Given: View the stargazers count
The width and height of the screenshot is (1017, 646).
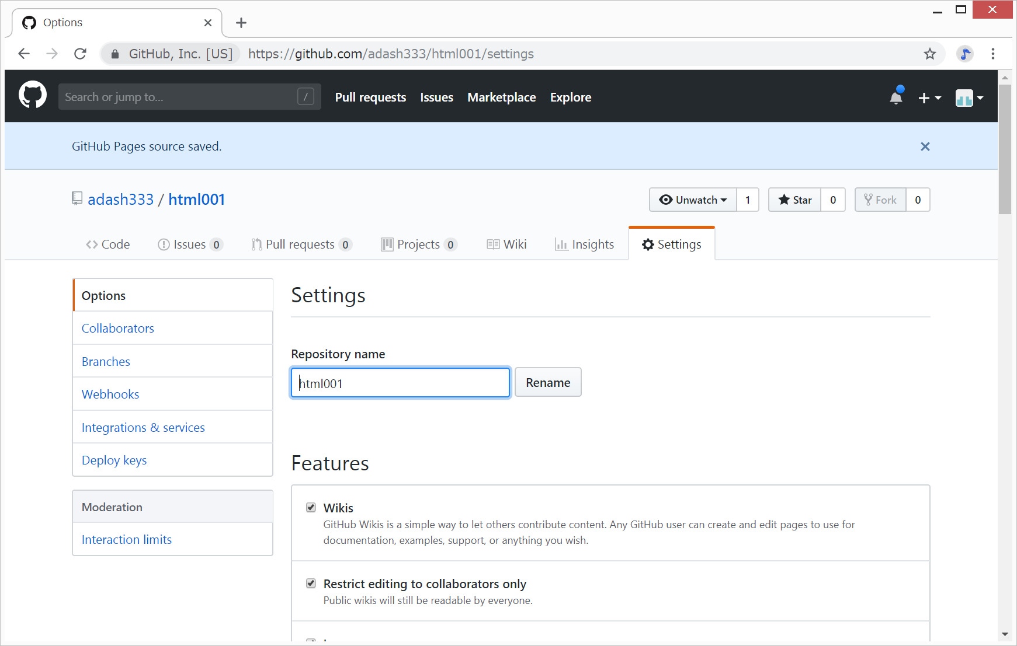Looking at the screenshot, I should click(833, 200).
